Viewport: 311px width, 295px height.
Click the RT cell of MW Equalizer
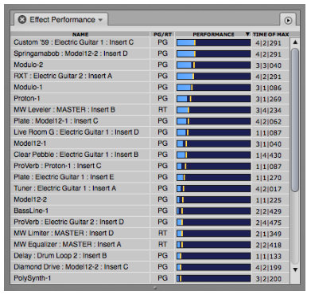(162, 244)
